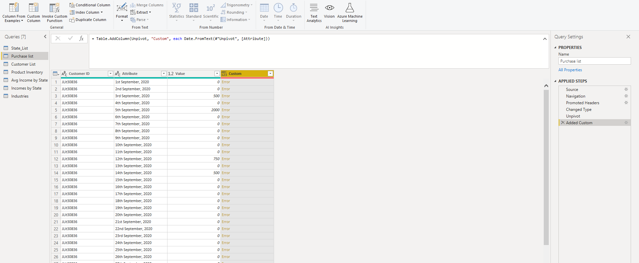This screenshot has width=639, height=263.
Task: Click the fx add step button
Action: (x=81, y=38)
